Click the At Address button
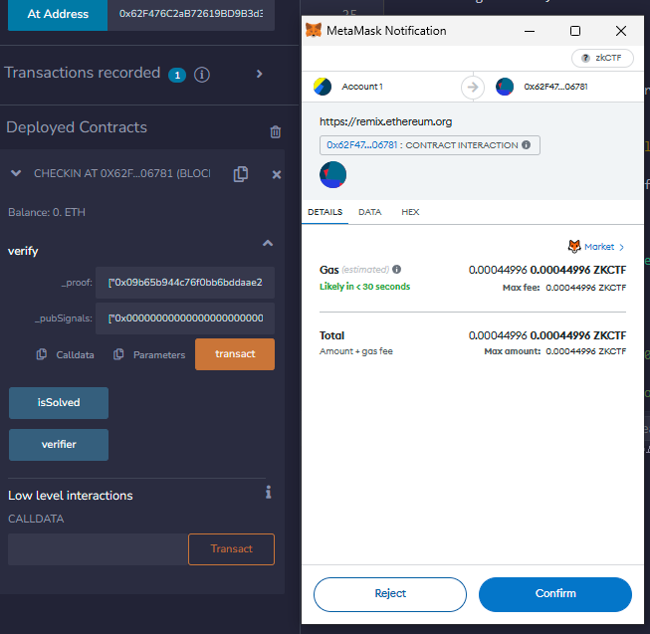 pyautogui.click(x=58, y=15)
